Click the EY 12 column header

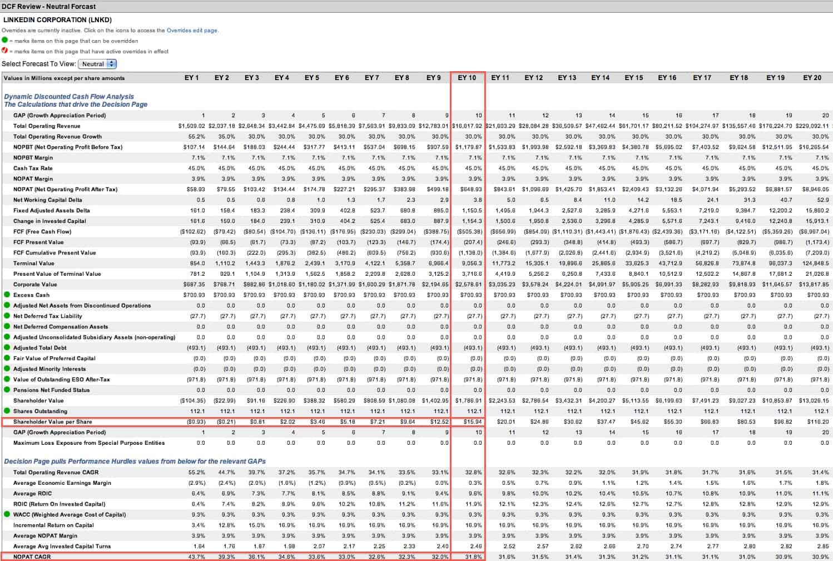click(x=533, y=78)
